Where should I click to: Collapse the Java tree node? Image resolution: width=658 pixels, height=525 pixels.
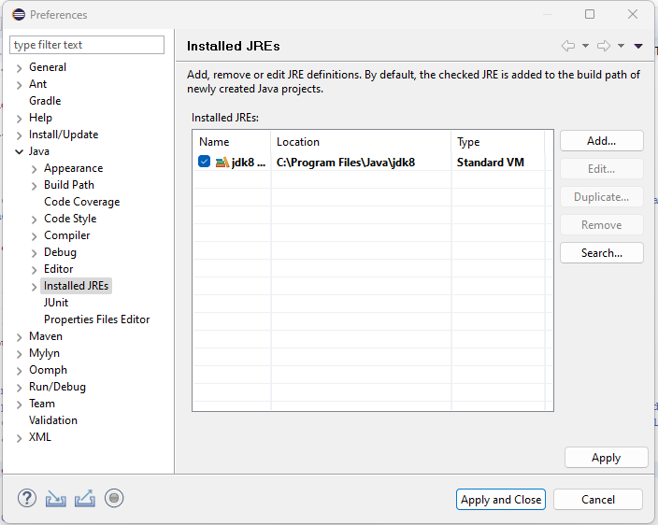click(19, 151)
